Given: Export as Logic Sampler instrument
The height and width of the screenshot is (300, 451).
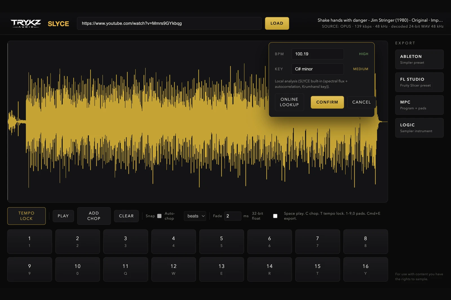Looking at the screenshot, I should point(419,128).
